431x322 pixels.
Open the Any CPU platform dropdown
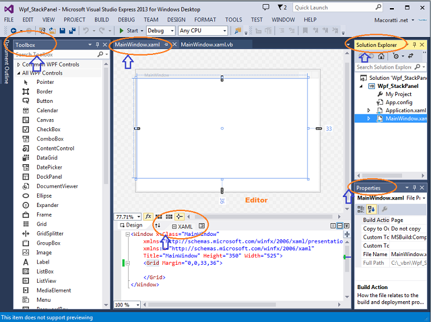(203, 31)
